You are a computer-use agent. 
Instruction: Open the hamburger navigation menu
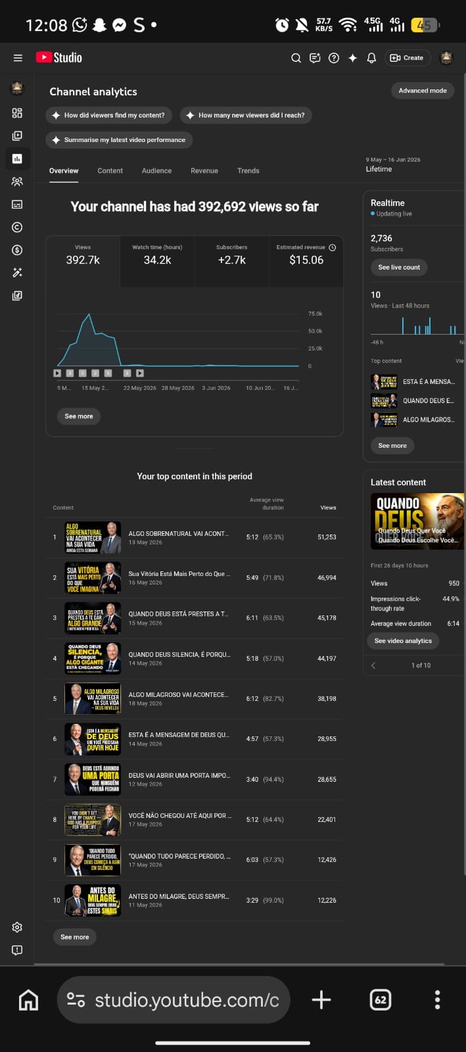click(x=18, y=58)
